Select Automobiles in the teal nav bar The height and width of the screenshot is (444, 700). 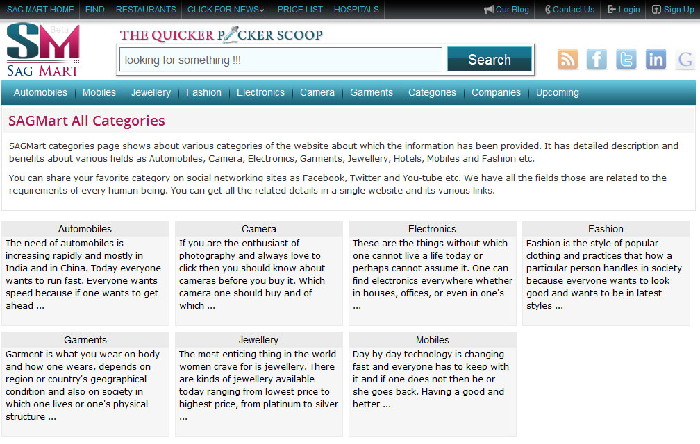[x=40, y=92]
